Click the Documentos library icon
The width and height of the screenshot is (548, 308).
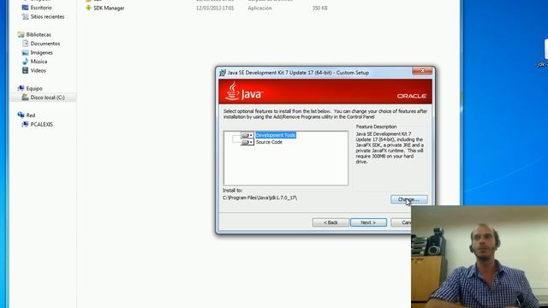[25, 44]
